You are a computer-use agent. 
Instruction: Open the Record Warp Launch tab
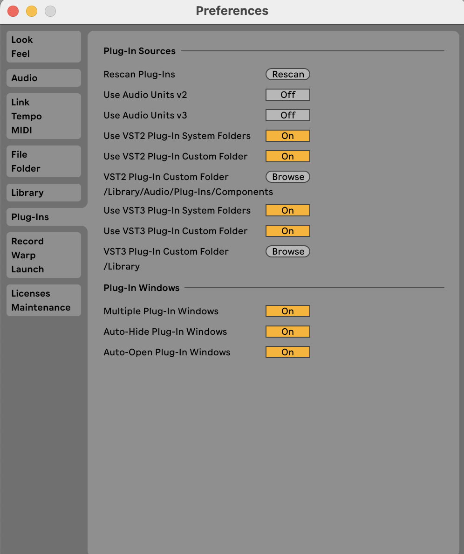(43, 255)
